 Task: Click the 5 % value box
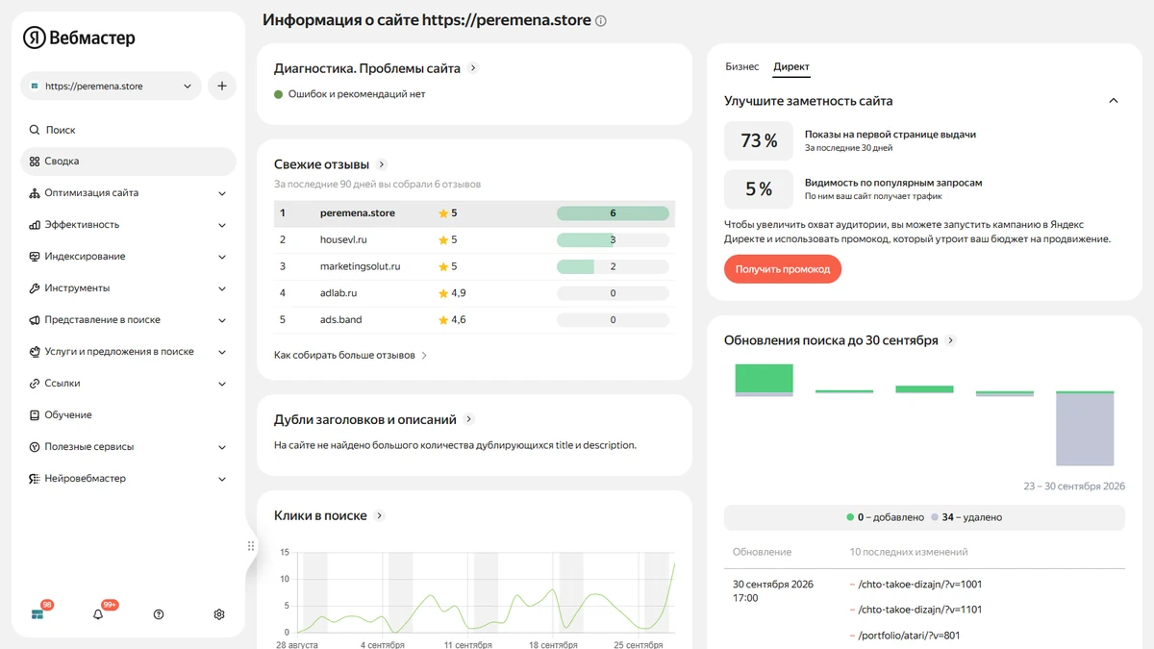[x=759, y=189]
